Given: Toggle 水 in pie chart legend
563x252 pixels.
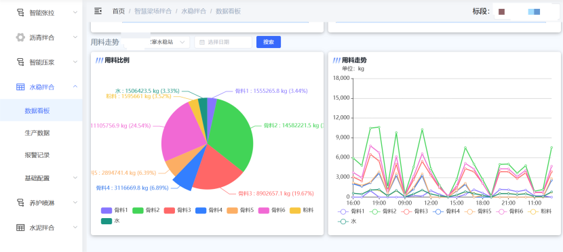Looking at the screenshot, I should [111, 221].
